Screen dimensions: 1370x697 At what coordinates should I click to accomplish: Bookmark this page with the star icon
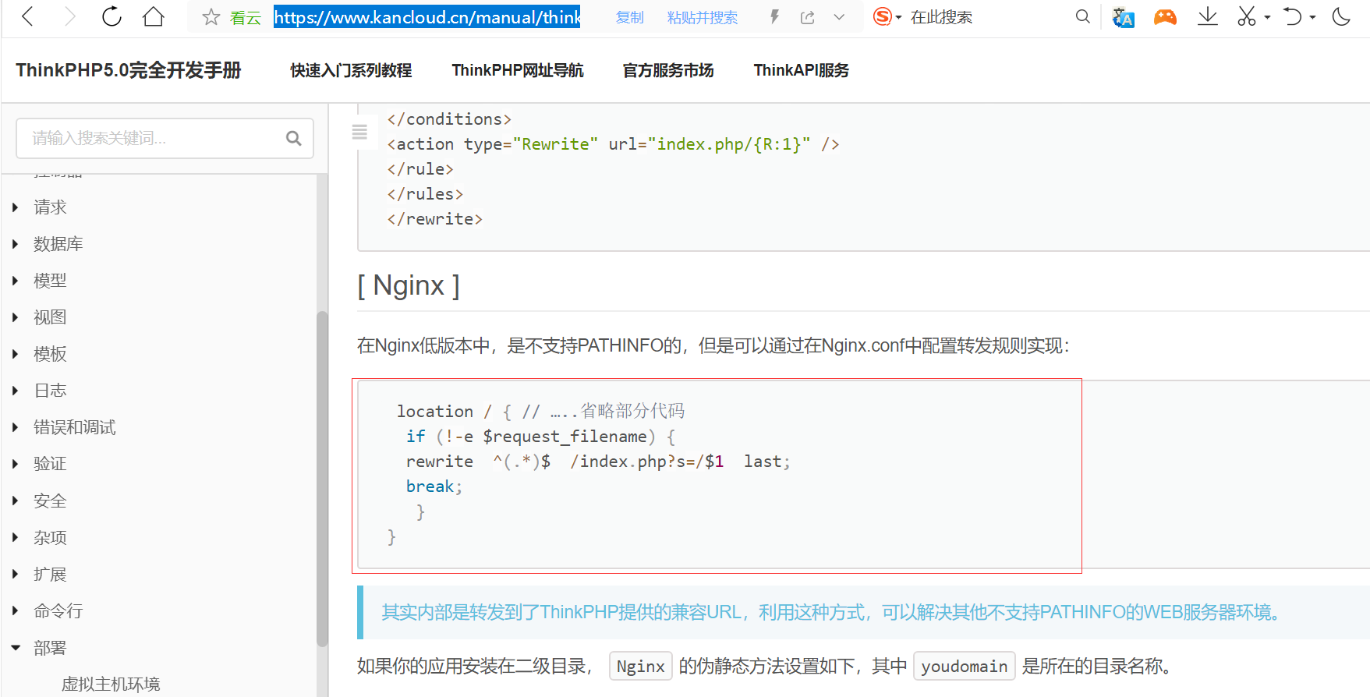point(211,17)
